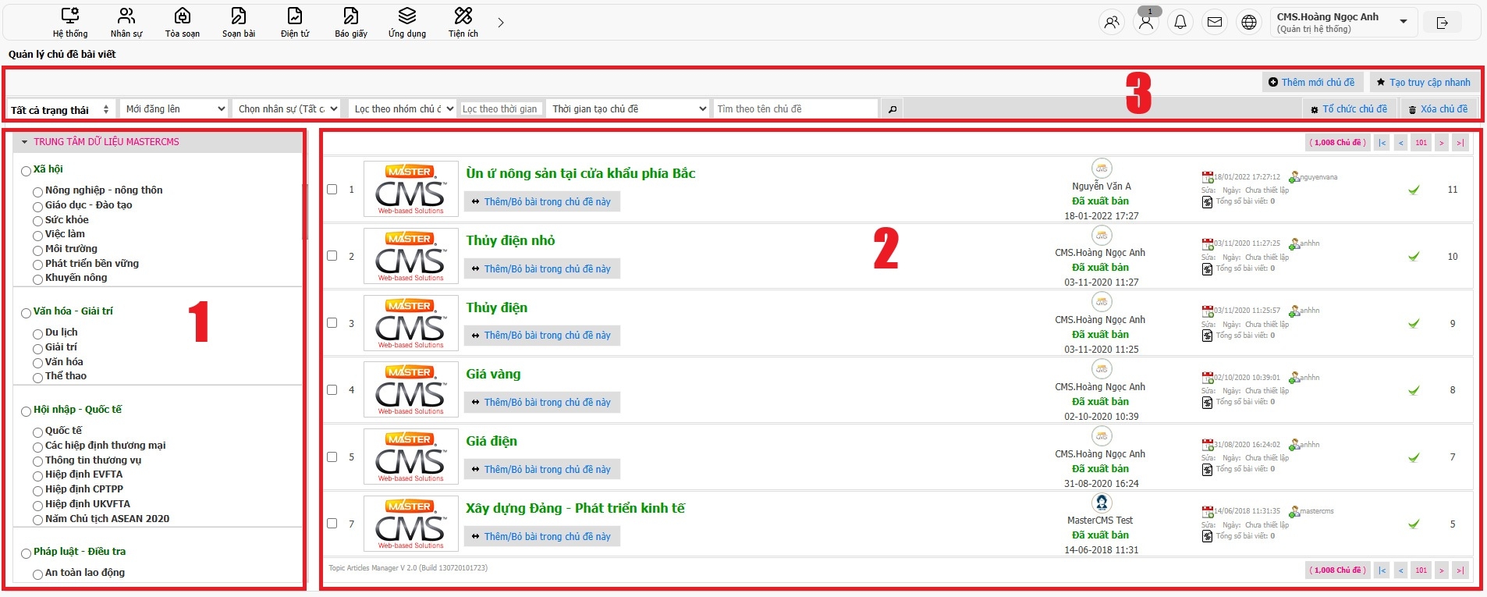The height and width of the screenshot is (597, 1487).
Task: Open the notifications bell icon
Action: click(1180, 22)
